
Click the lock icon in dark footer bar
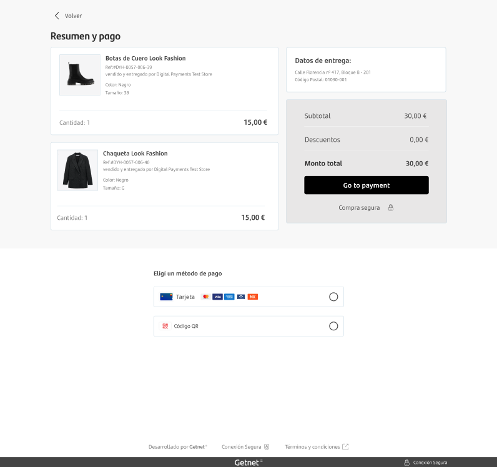coord(406,463)
